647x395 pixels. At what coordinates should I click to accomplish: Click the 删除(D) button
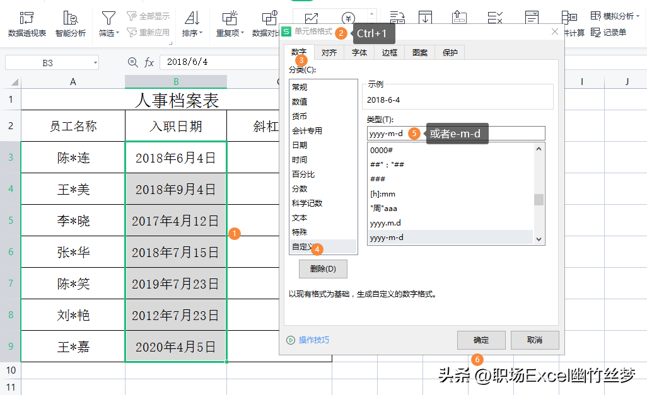click(323, 269)
